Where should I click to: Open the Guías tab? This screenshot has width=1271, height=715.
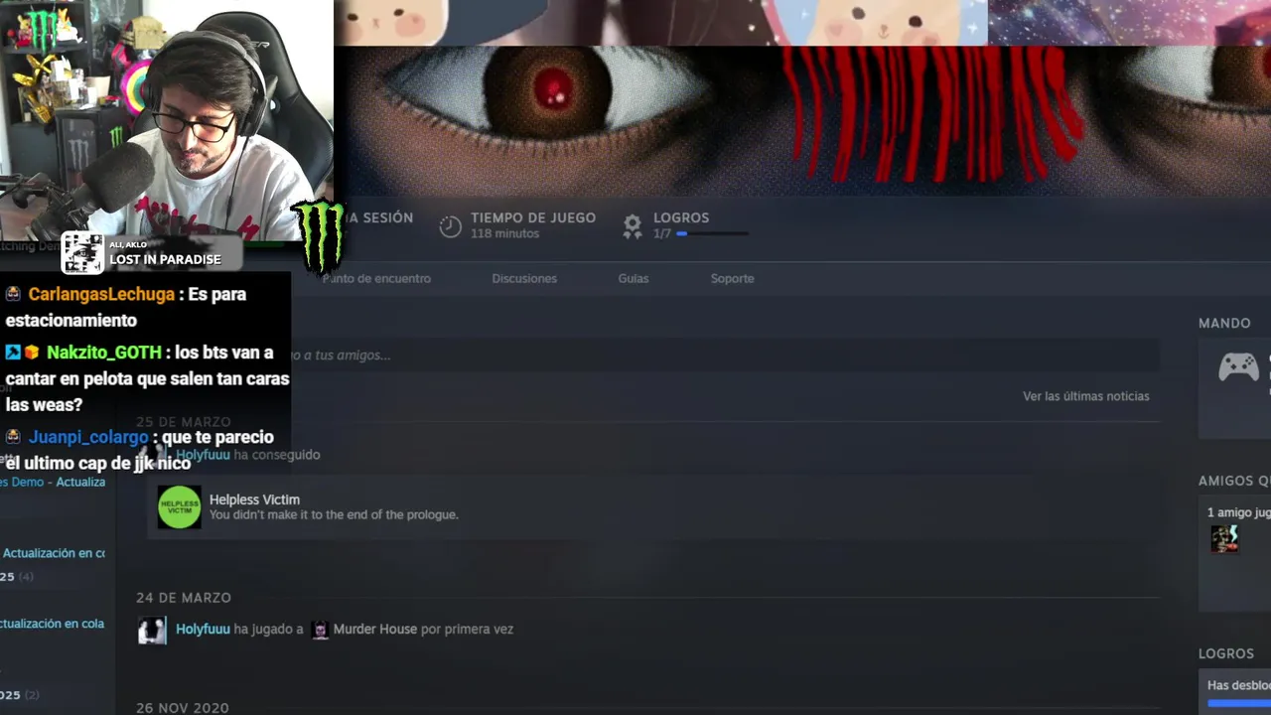[x=634, y=279]
